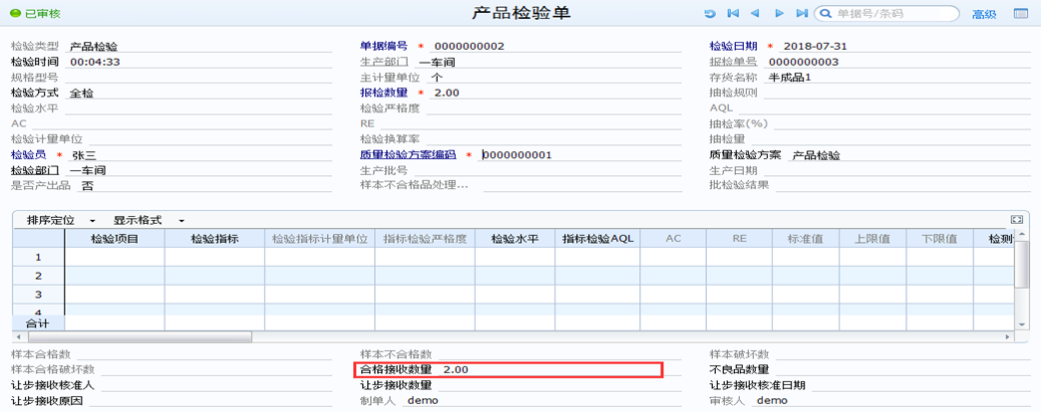Click the 生产部门 value 一车间

[x=437, y=62]
